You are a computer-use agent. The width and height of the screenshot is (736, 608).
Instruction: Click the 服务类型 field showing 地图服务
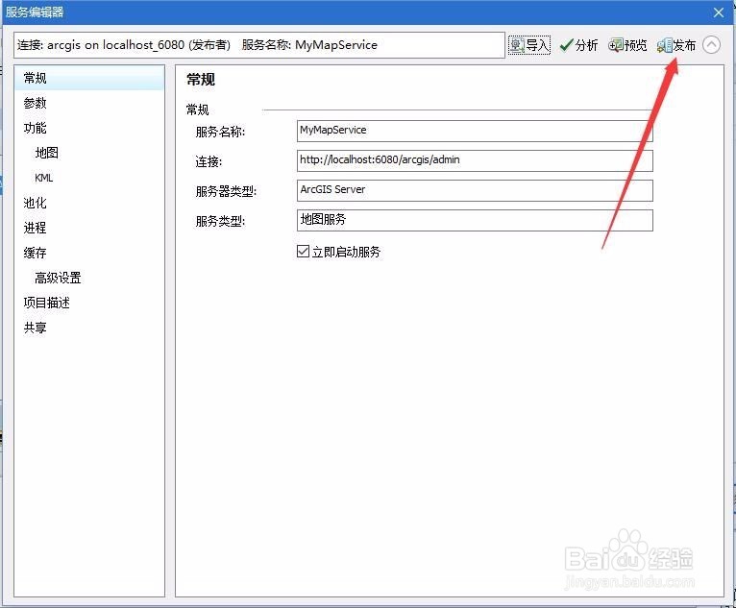pyautogui.click(x=475, y=220)
